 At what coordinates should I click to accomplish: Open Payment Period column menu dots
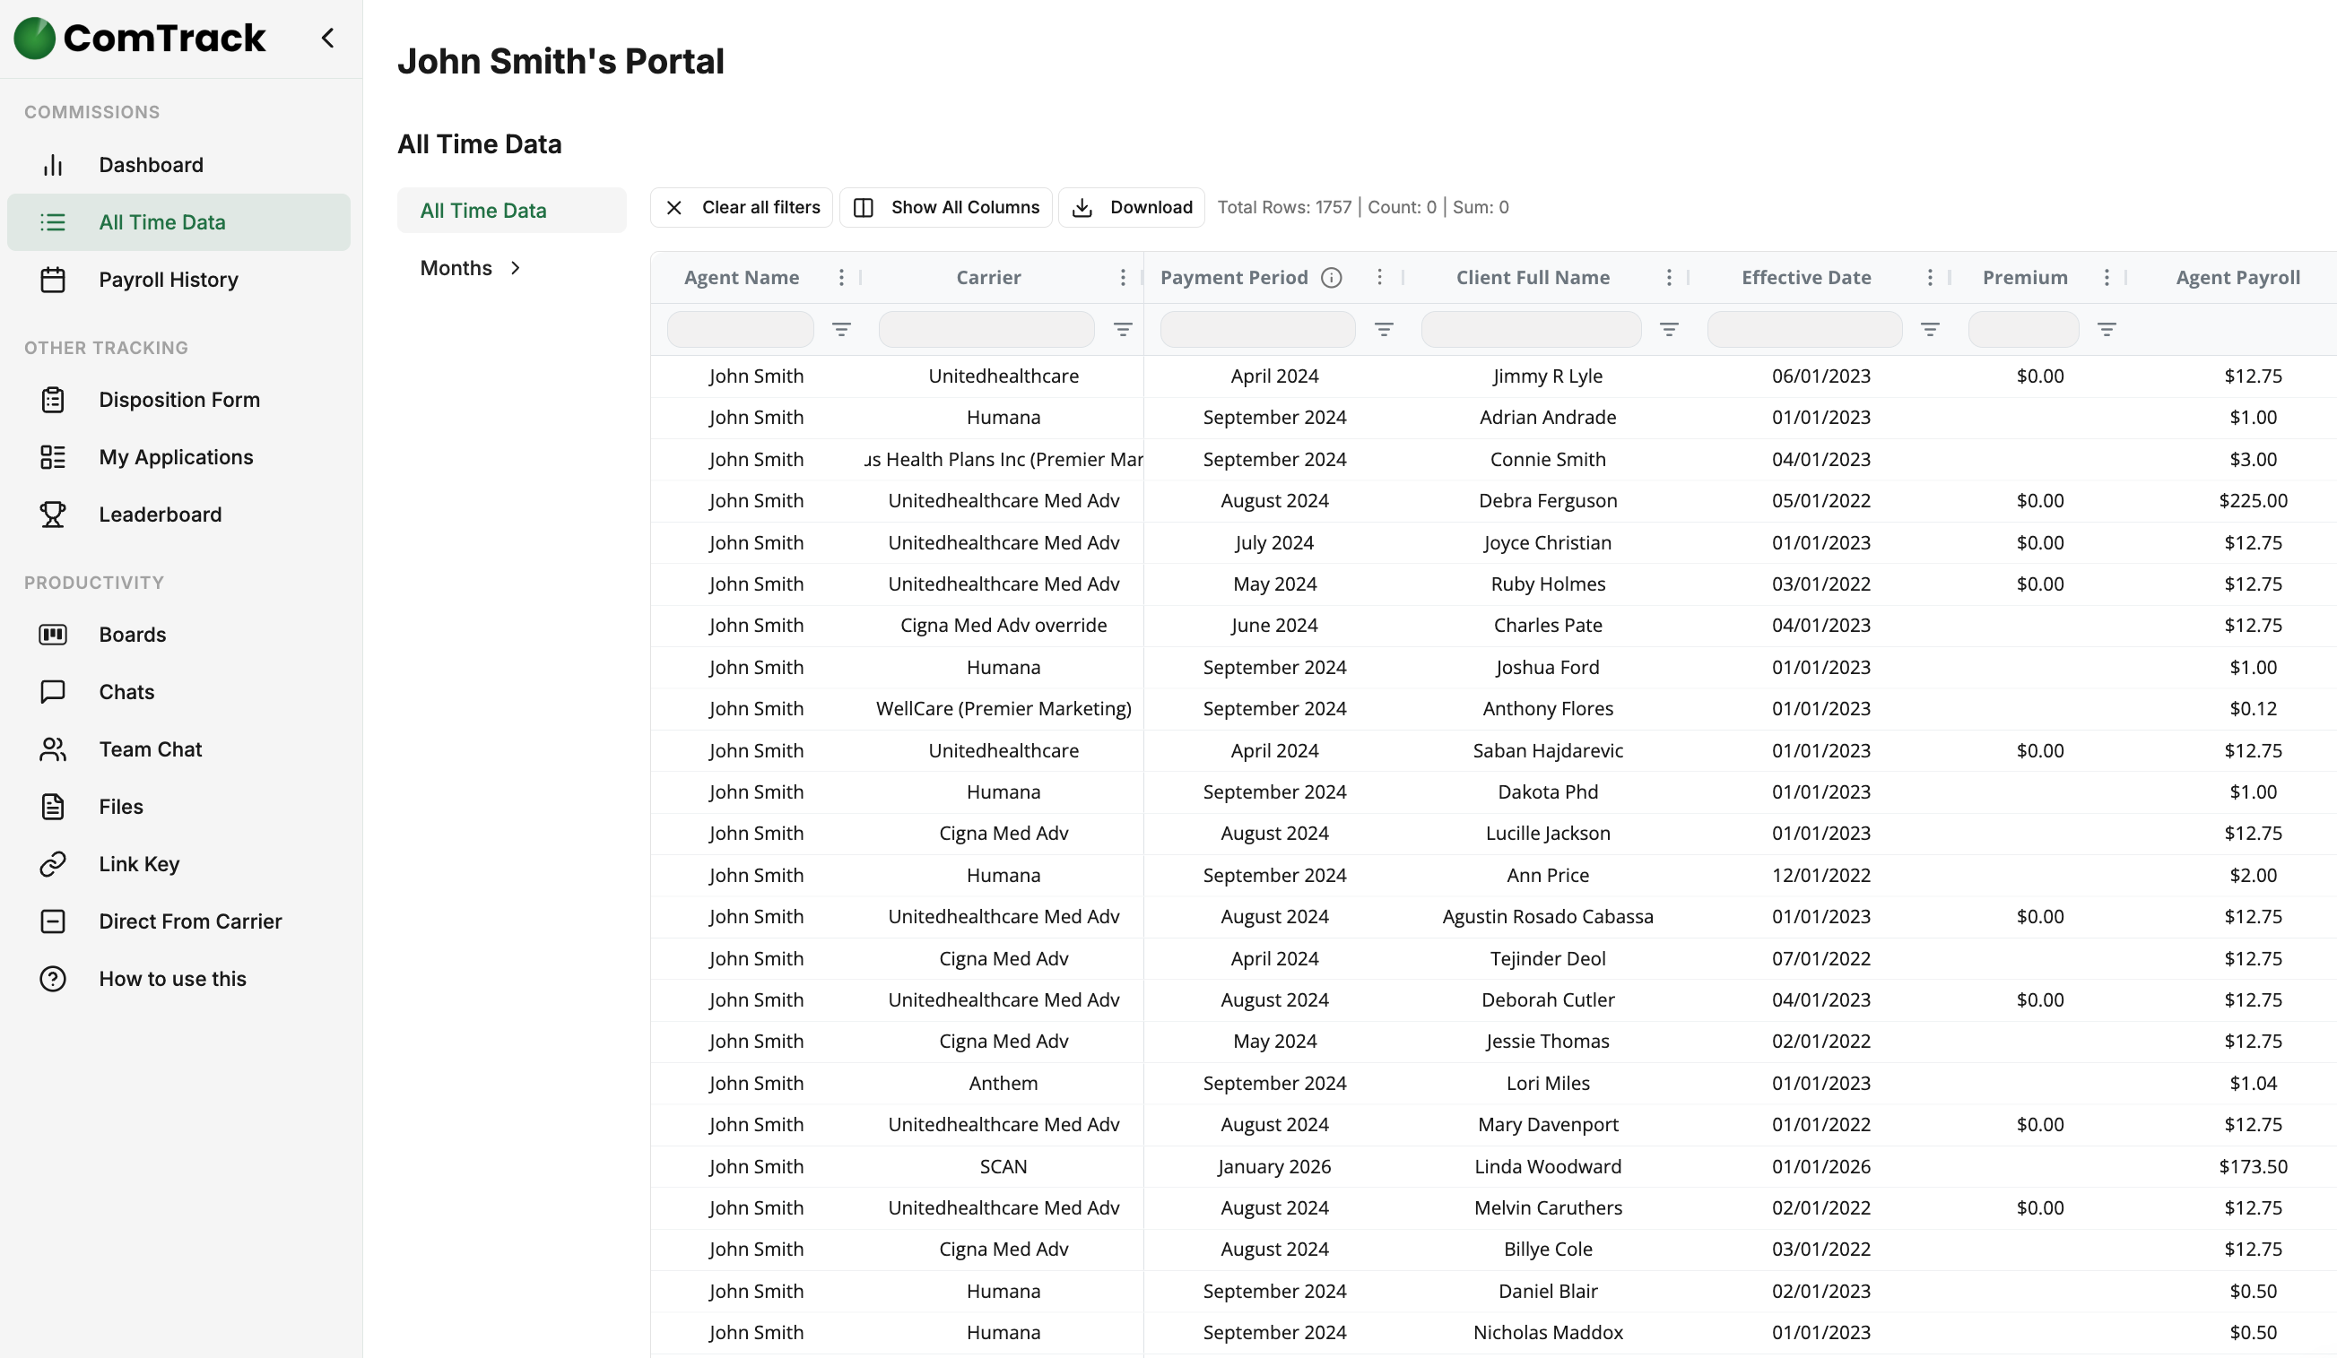[1380, 278]
